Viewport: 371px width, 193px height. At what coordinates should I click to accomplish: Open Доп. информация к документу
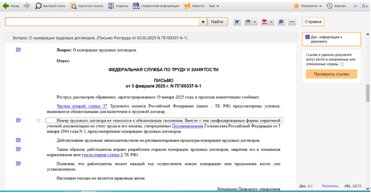click(332, 39)
